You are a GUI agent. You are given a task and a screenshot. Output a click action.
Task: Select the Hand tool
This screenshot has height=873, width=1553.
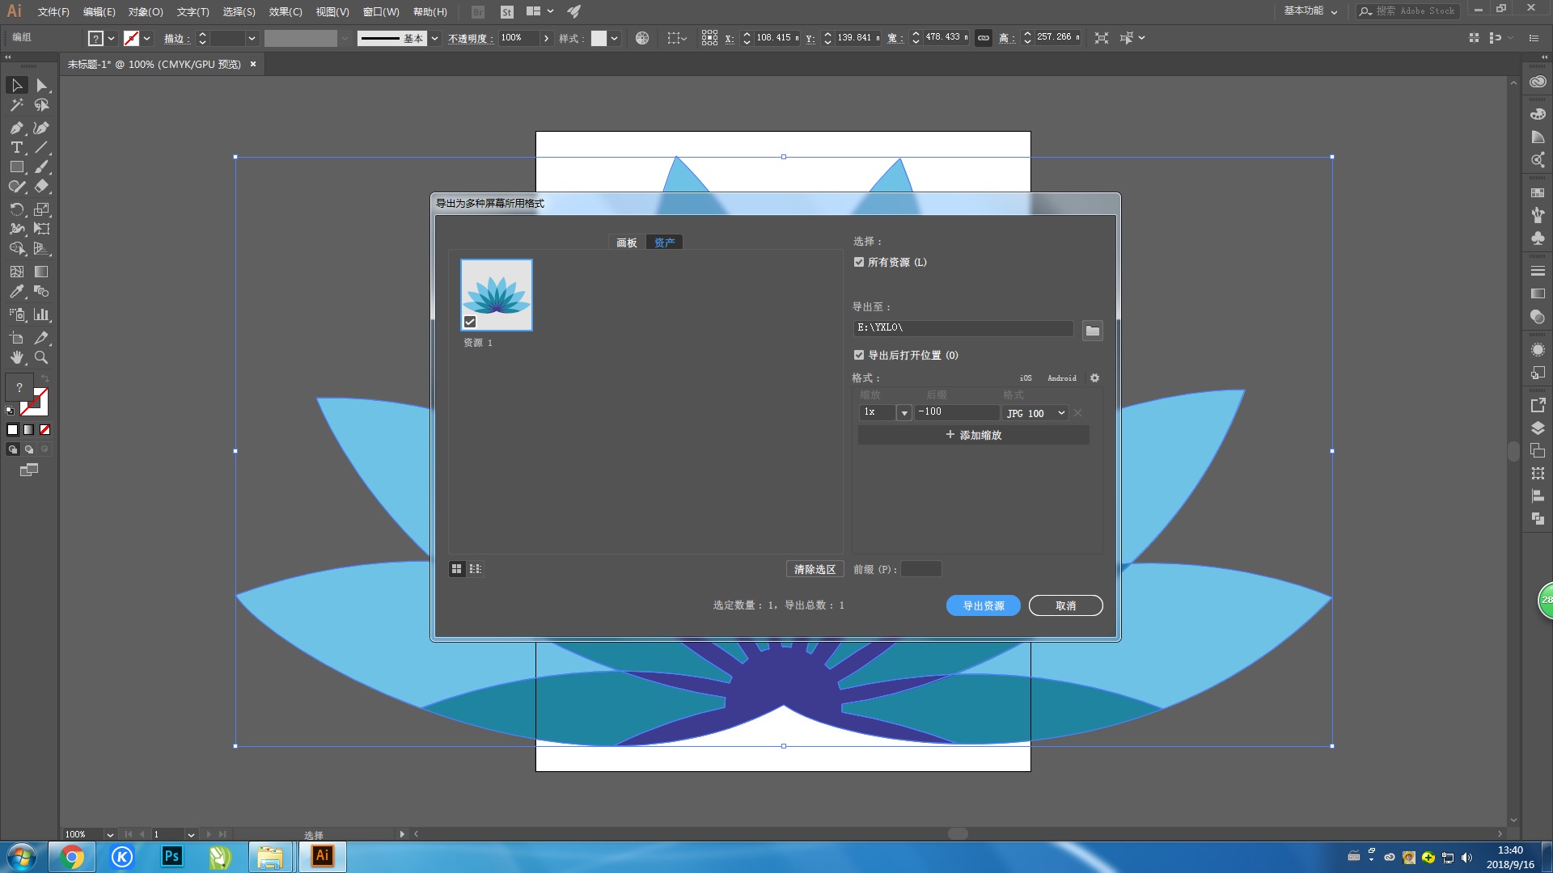pos(17,357)
